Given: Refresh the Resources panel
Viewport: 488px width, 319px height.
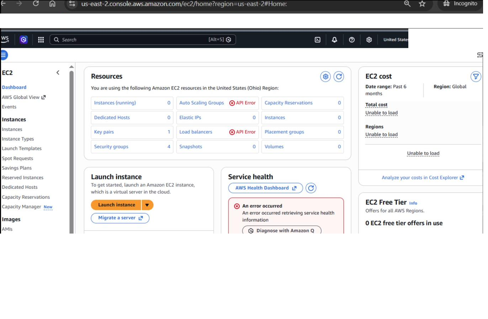Looking at the screenshot, I should click(339, 77).
